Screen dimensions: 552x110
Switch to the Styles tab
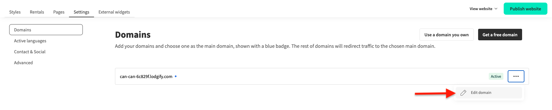(15, 12)
